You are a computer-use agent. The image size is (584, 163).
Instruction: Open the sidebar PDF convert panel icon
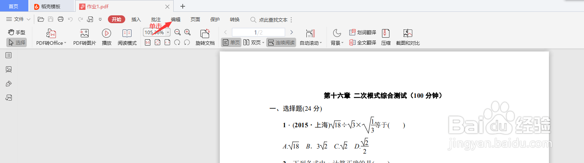tap(9, 98)
